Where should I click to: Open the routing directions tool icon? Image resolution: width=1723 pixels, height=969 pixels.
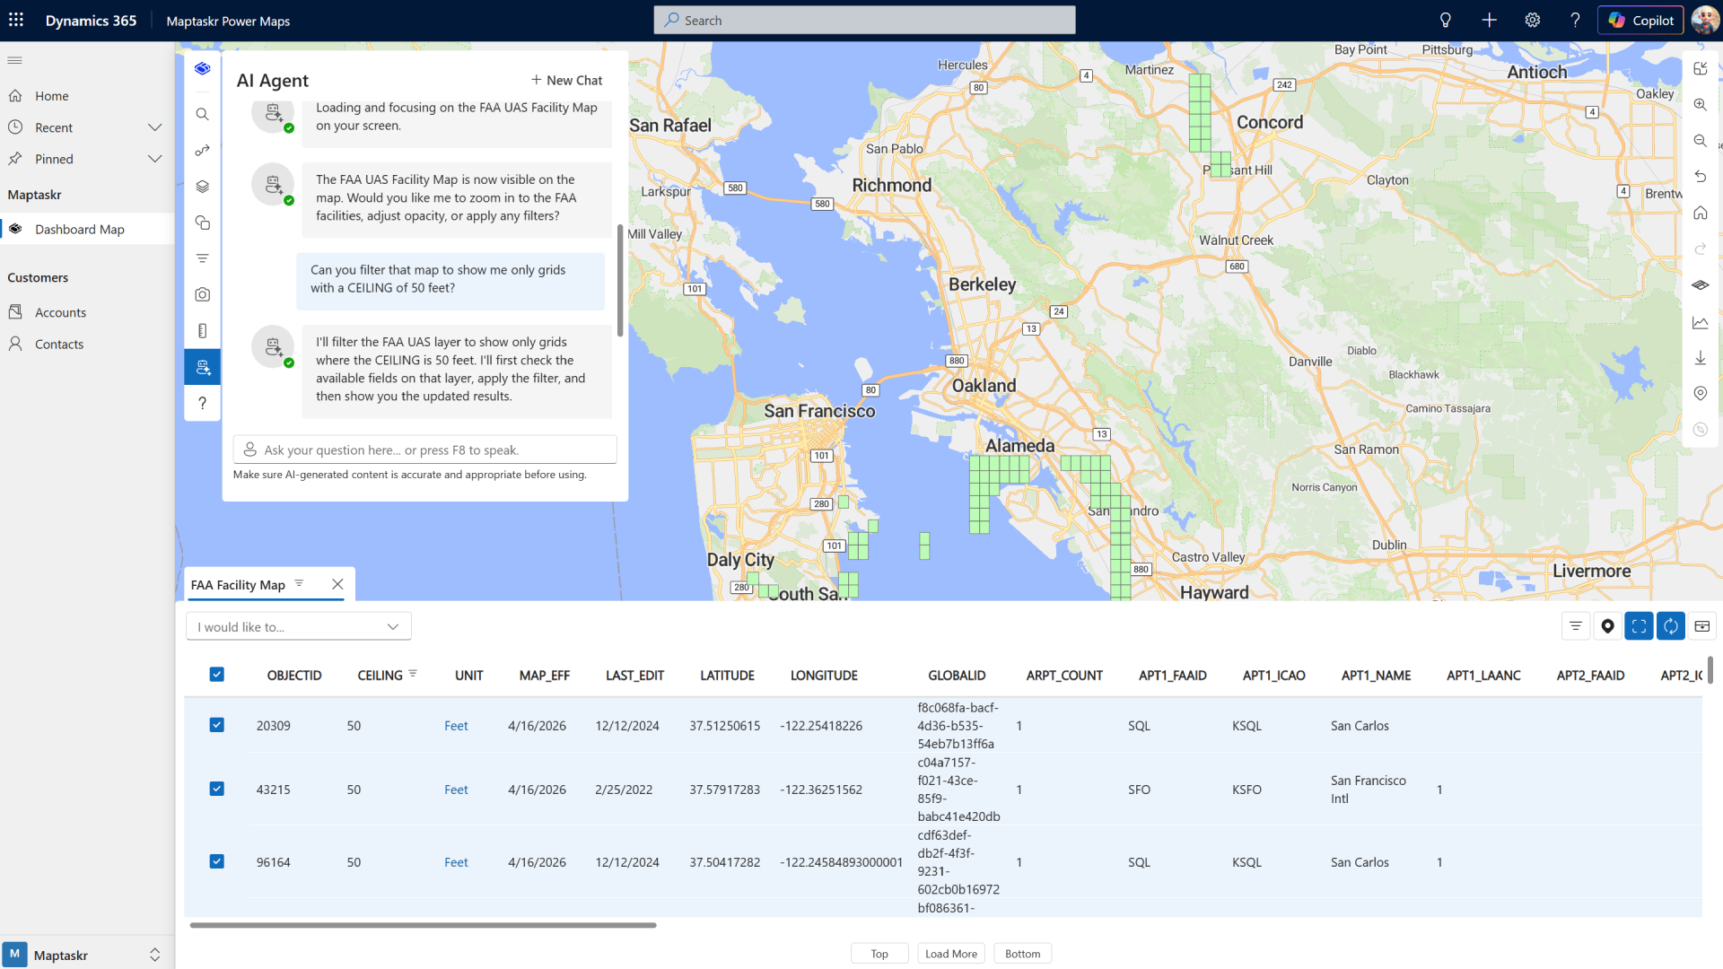coord(203,151)
